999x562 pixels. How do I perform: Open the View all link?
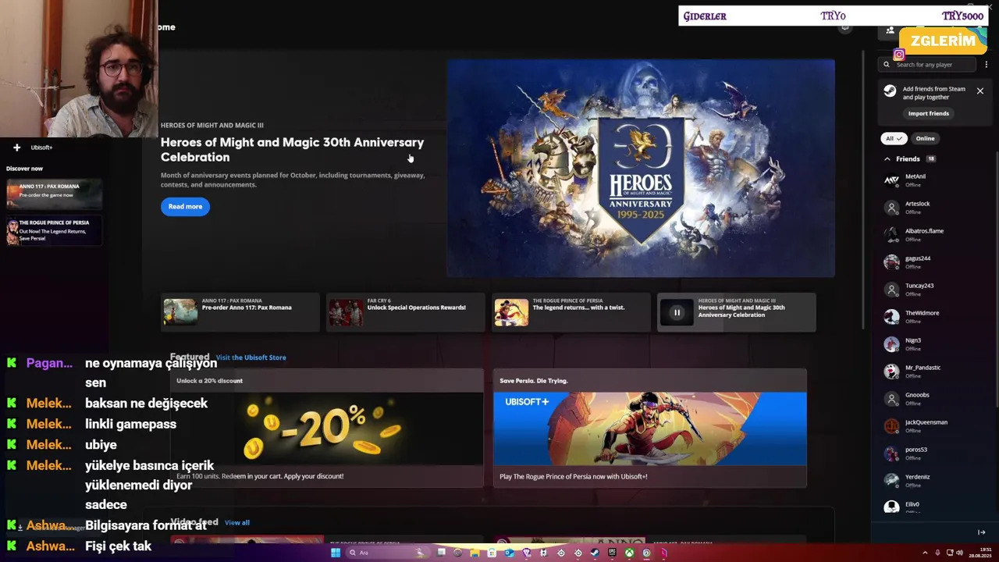click(237, 523)
